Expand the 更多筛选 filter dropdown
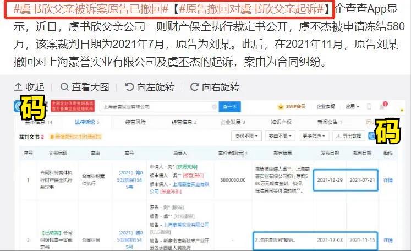411x251 pixels. click(x=314, y=136)
